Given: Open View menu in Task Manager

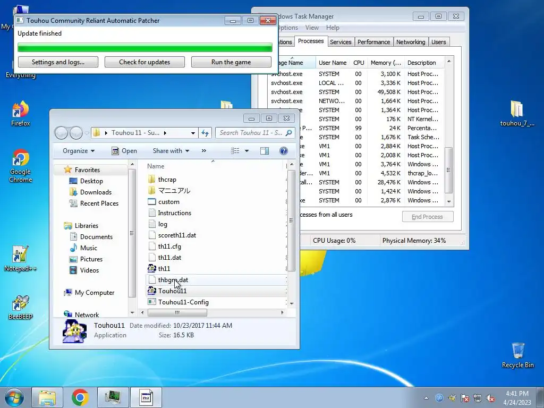Looking at the screenshot, I should pos(312,28).
